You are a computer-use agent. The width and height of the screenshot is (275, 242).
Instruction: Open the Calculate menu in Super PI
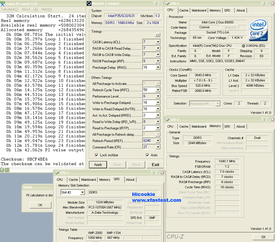[x=10, y=9]
